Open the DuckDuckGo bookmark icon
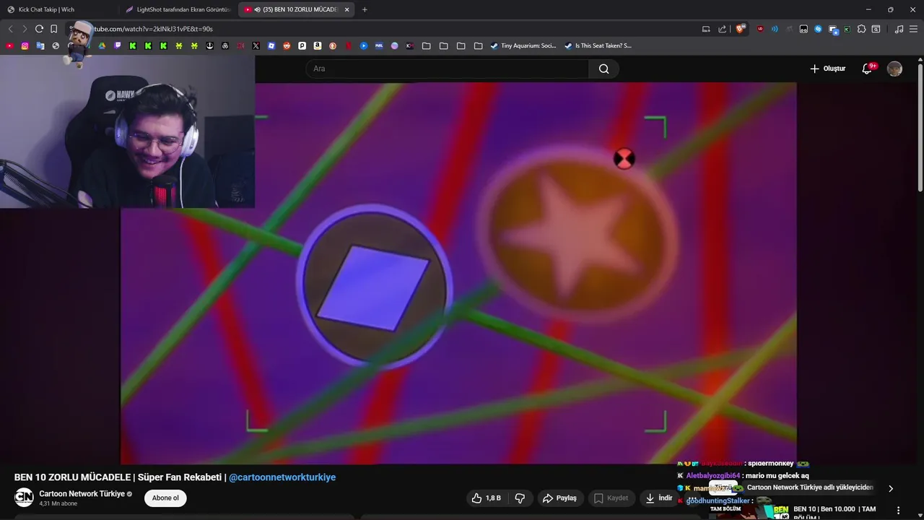924x520 pixels. tap(332, 45)
